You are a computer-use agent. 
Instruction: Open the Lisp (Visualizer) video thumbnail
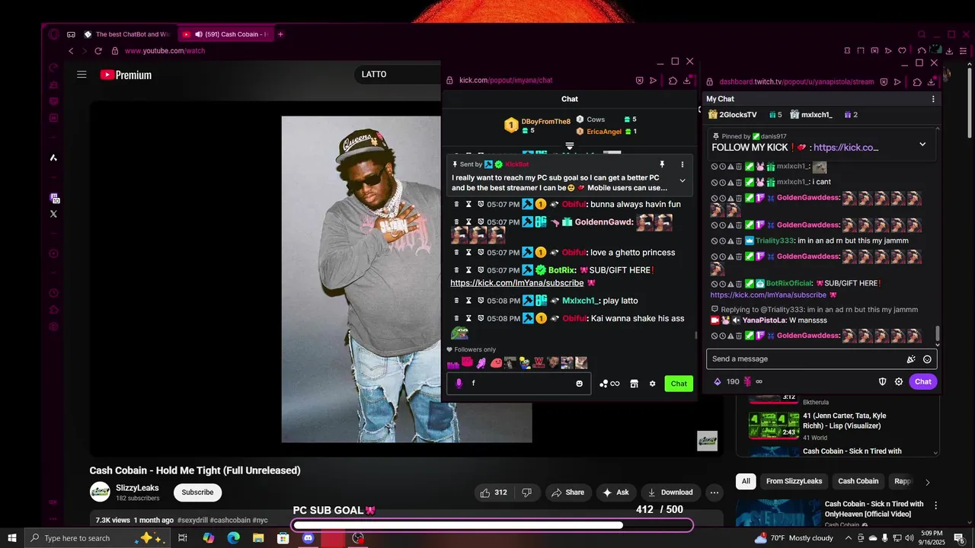[774, 425]
